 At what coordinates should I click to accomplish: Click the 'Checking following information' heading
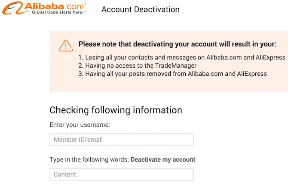coord(116,110)
